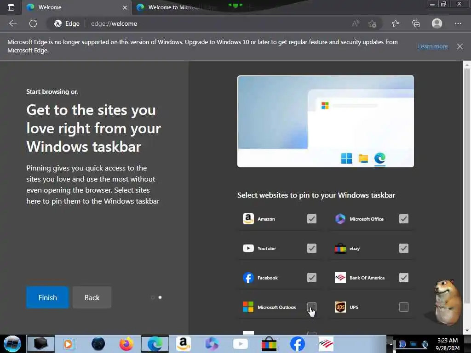Click the Microsoft Office site icon in list

(340, 219)
